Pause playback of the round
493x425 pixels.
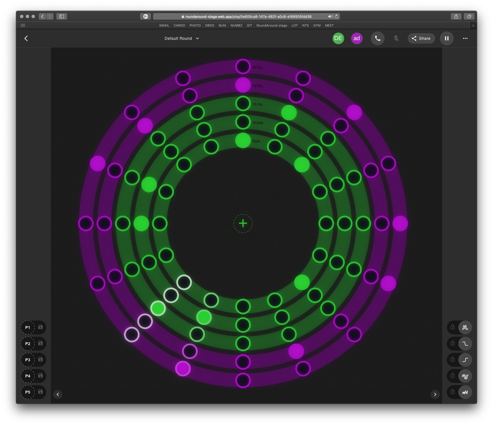pyautogui.click(x=446, y=38)
